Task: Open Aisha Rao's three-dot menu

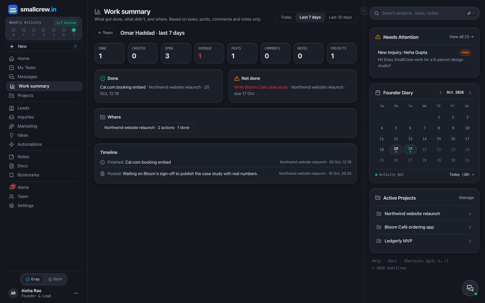Action: tap(76, 293)
